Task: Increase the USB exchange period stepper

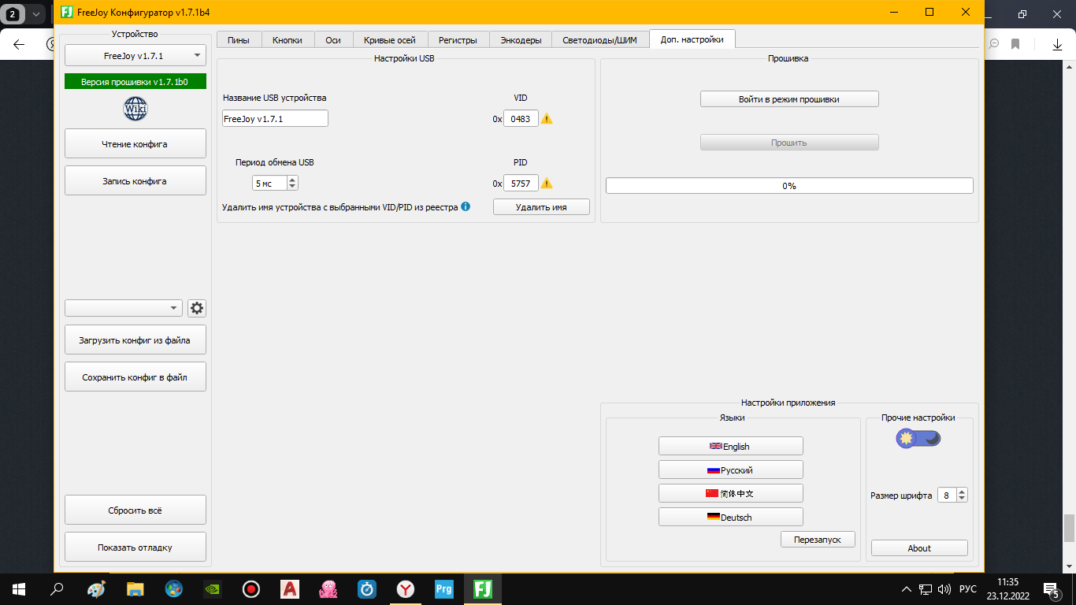Action: pos(293,180)
